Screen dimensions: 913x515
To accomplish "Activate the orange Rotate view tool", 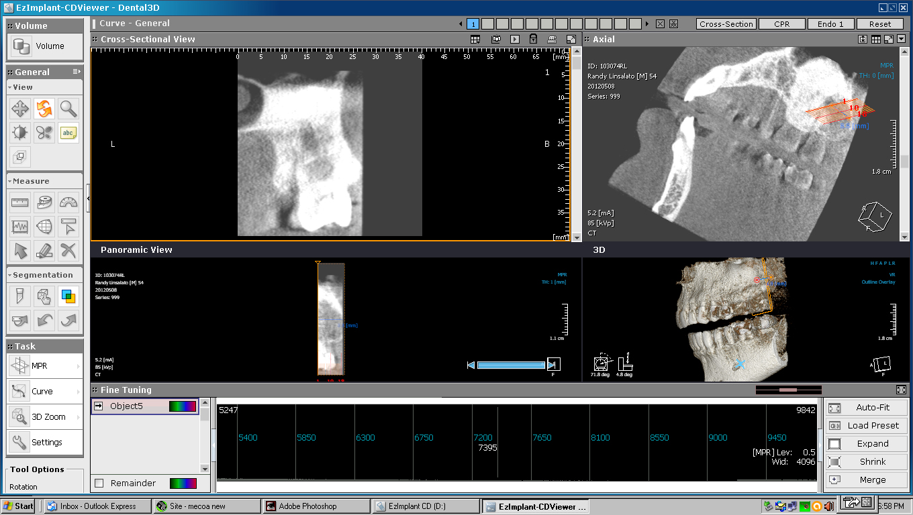I will (44, 109).
